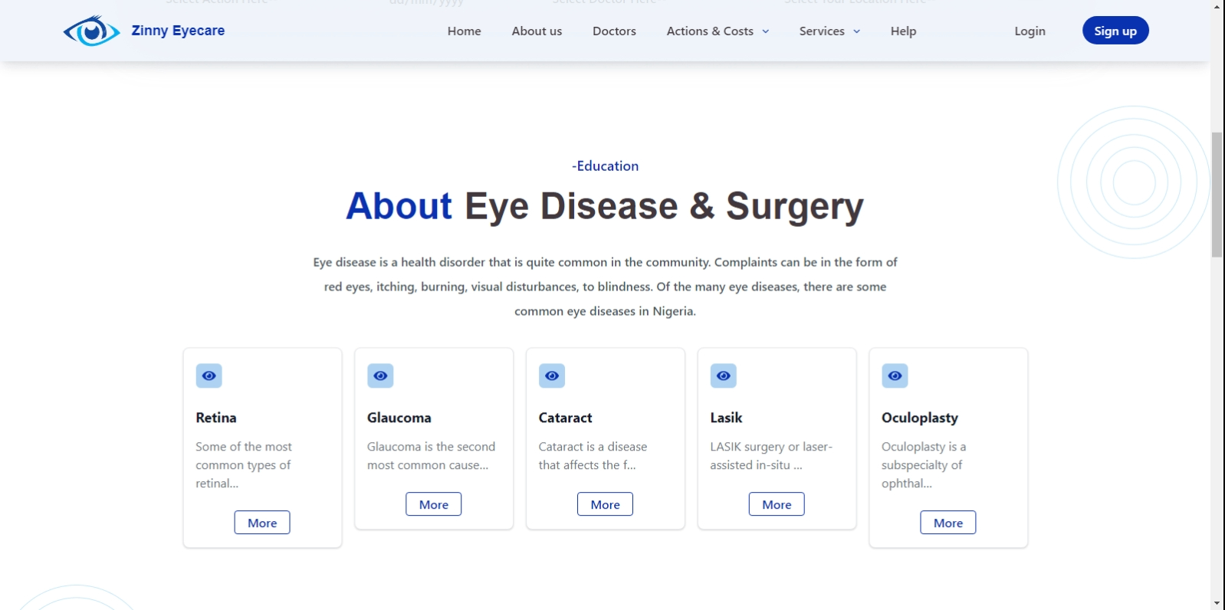1225x610 pixels.
Task: Click the Sign up button
Action: [x=1115, y=31]
